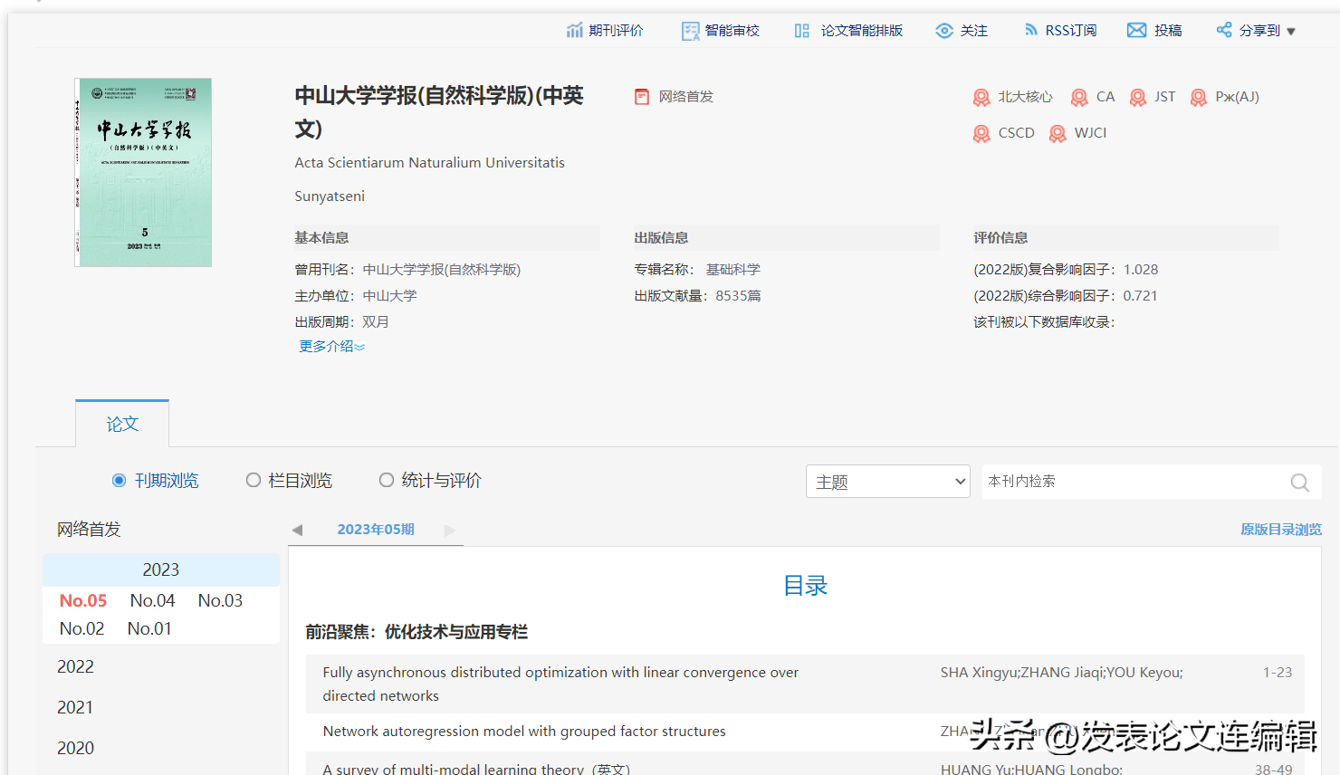
Task: Expand the 2020 year in issue list
Action: point(76,748)
